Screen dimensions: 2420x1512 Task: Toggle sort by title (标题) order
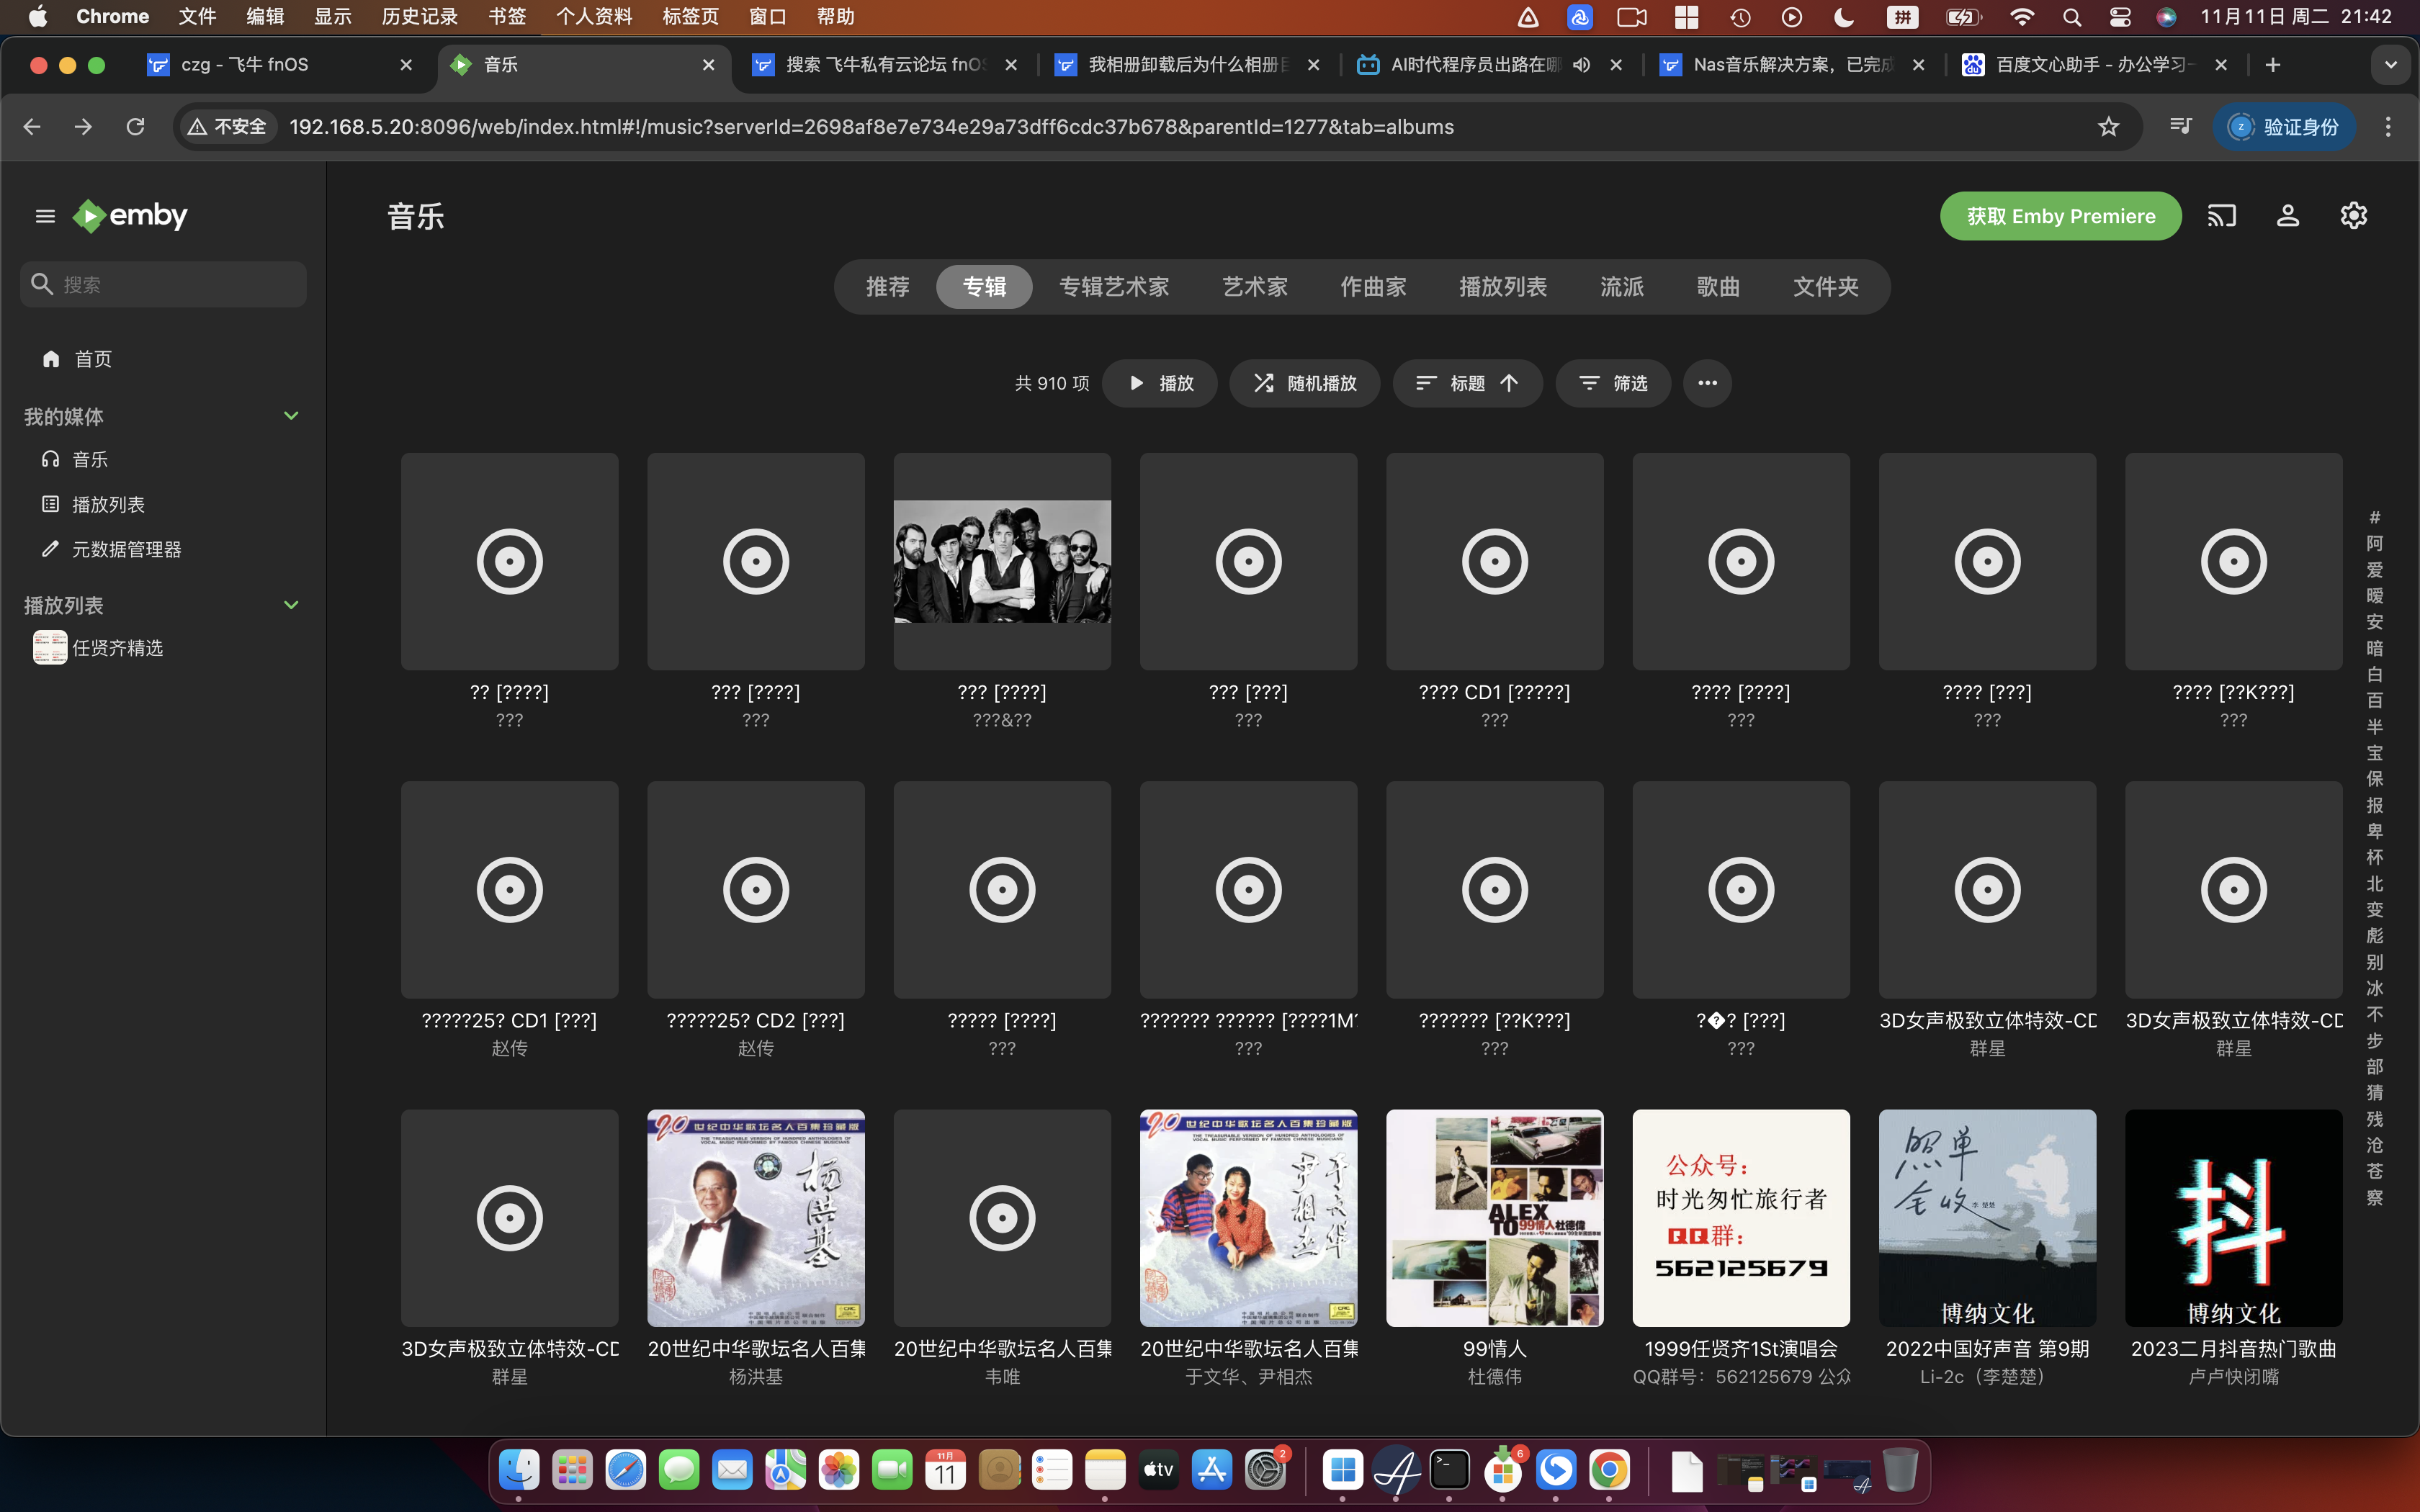tap(1467, 383)
